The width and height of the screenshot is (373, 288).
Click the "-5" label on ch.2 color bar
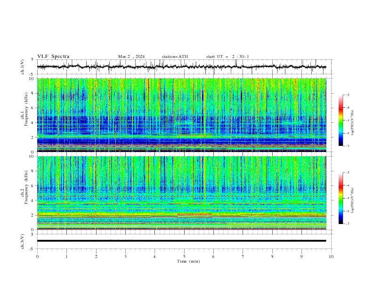[x=347, y=198]
